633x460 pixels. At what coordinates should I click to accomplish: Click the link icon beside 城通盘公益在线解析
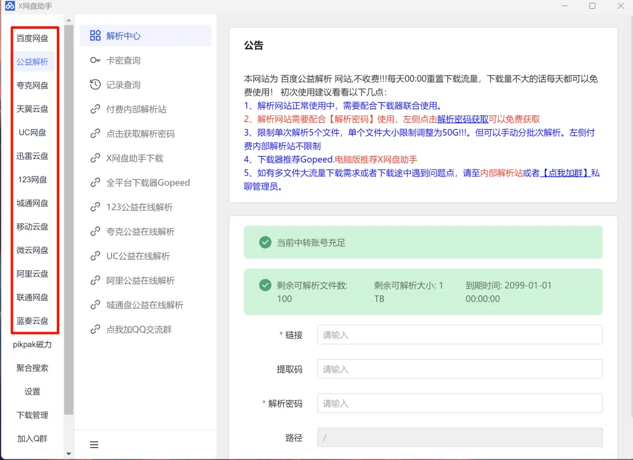coord(96,305)
